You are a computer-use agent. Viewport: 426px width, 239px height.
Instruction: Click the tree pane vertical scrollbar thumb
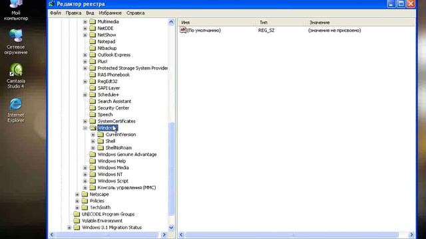pos(171,169)
